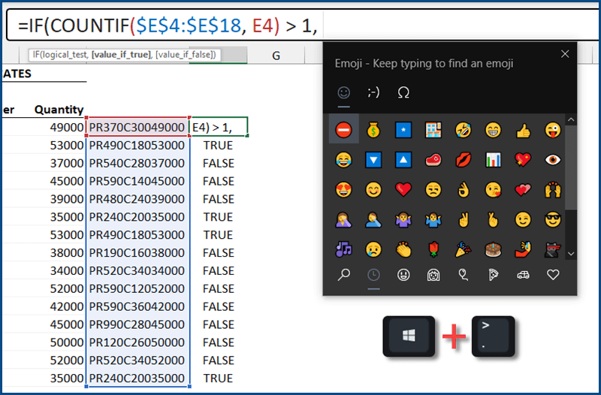Switch to the kaomoji ;-) tab

pos(373,93)
